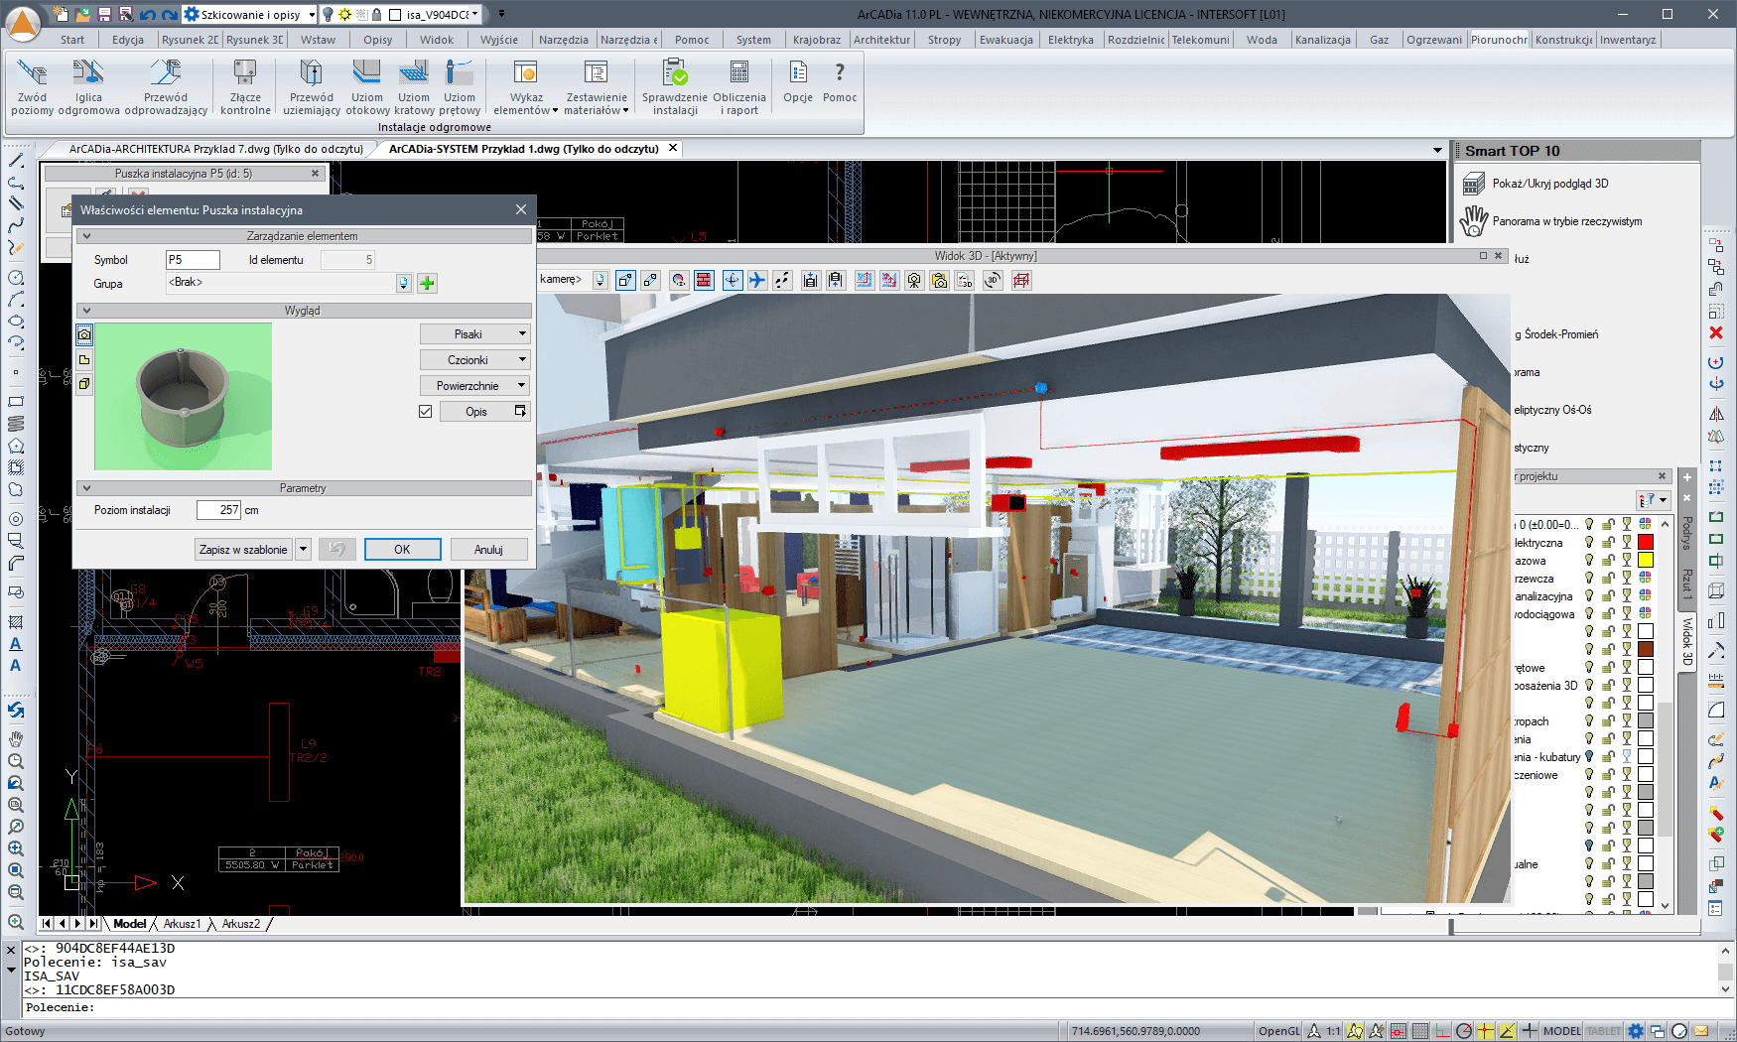Screen dimensions: 1737x1042
Task: Click footsteps walk mode icon in 3D view
Action: coord(782,280)
